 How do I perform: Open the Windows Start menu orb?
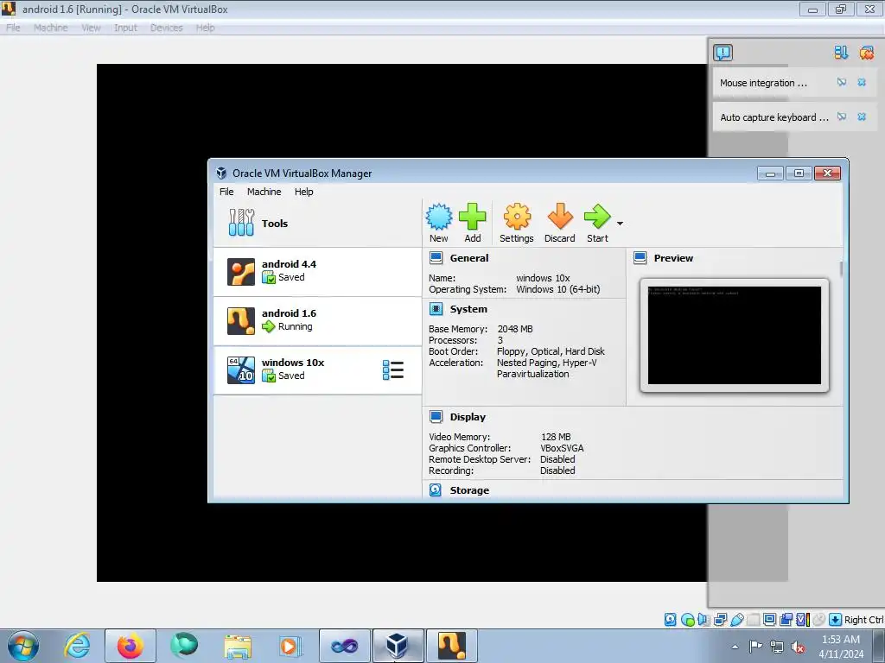(x=23, y=646)
